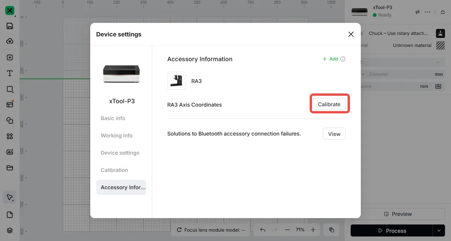This screenshot has width=451, height=241.
Task: Click the xTool-P3 device image in dialog
Action: click(121, 74)
